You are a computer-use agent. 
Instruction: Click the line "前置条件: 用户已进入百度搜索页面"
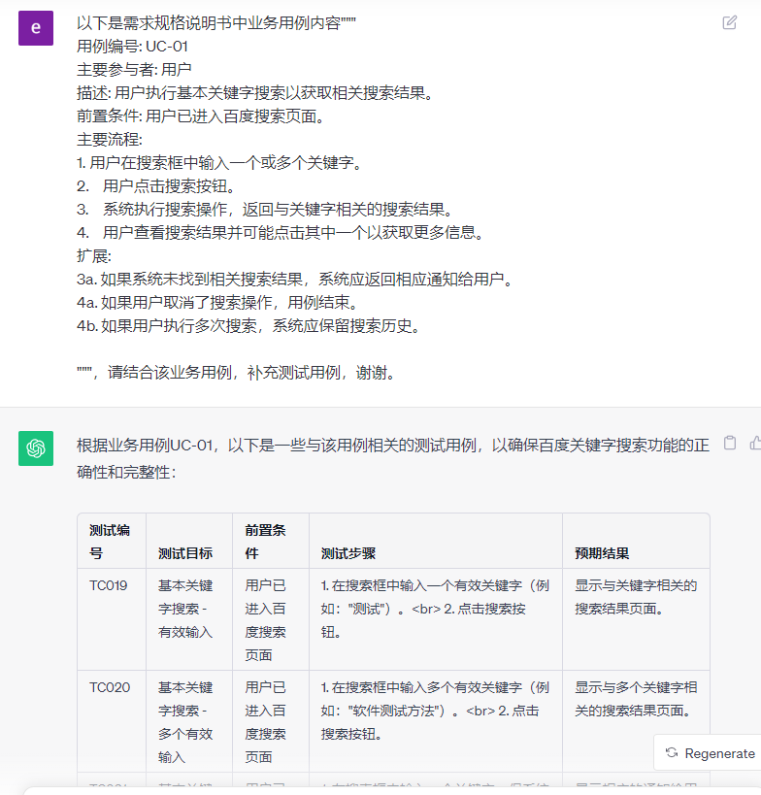click(200, 116)
